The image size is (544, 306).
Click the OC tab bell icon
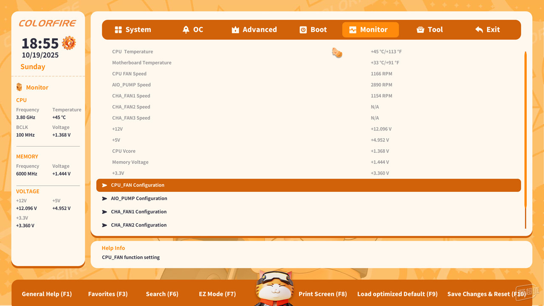click(186, 30)
